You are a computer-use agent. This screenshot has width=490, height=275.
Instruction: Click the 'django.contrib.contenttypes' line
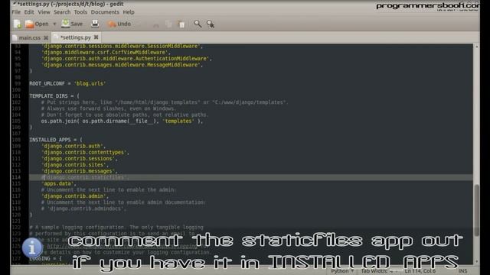[85, 152]
